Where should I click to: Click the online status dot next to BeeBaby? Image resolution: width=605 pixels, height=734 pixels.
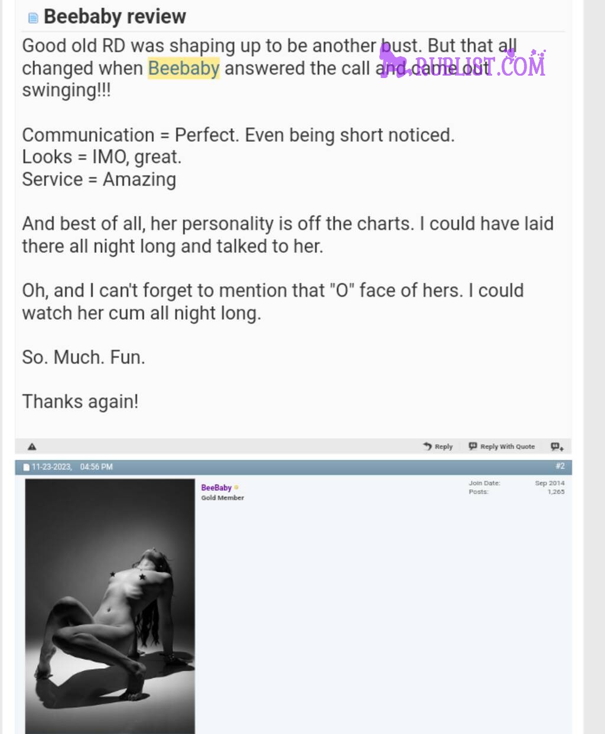[x=236, y=488]
